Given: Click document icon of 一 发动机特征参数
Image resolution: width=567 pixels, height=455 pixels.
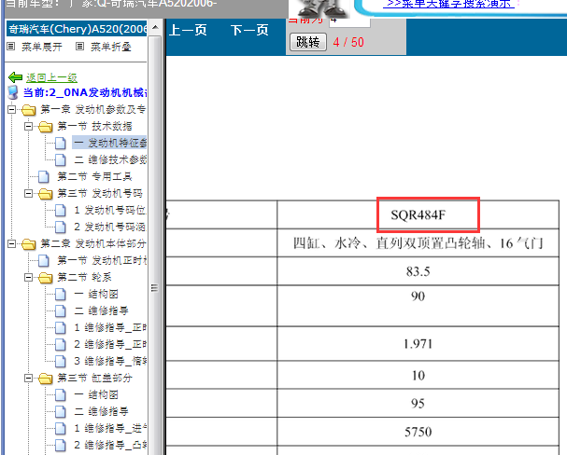Looking at the screenshot, I should coord(61,143).
